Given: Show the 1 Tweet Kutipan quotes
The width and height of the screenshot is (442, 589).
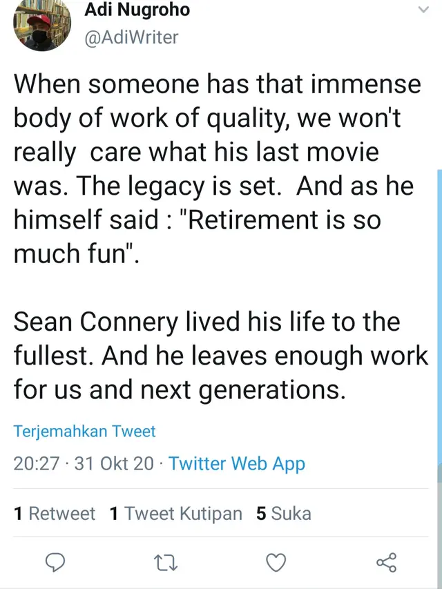Looking at the screenshot, I should point(176,514).
